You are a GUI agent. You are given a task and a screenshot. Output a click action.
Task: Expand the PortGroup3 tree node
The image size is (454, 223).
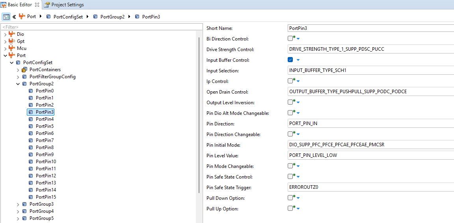18,204
